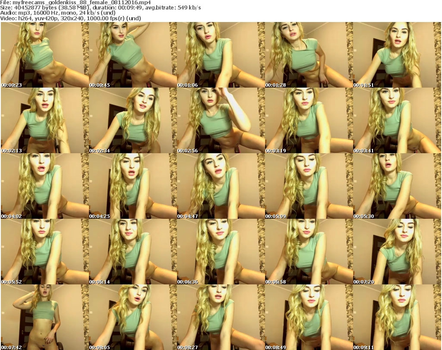This screenshot has height=350, width=442.
Task: Click the frame marked 00:08:05
Action: [x=133, y=317]
